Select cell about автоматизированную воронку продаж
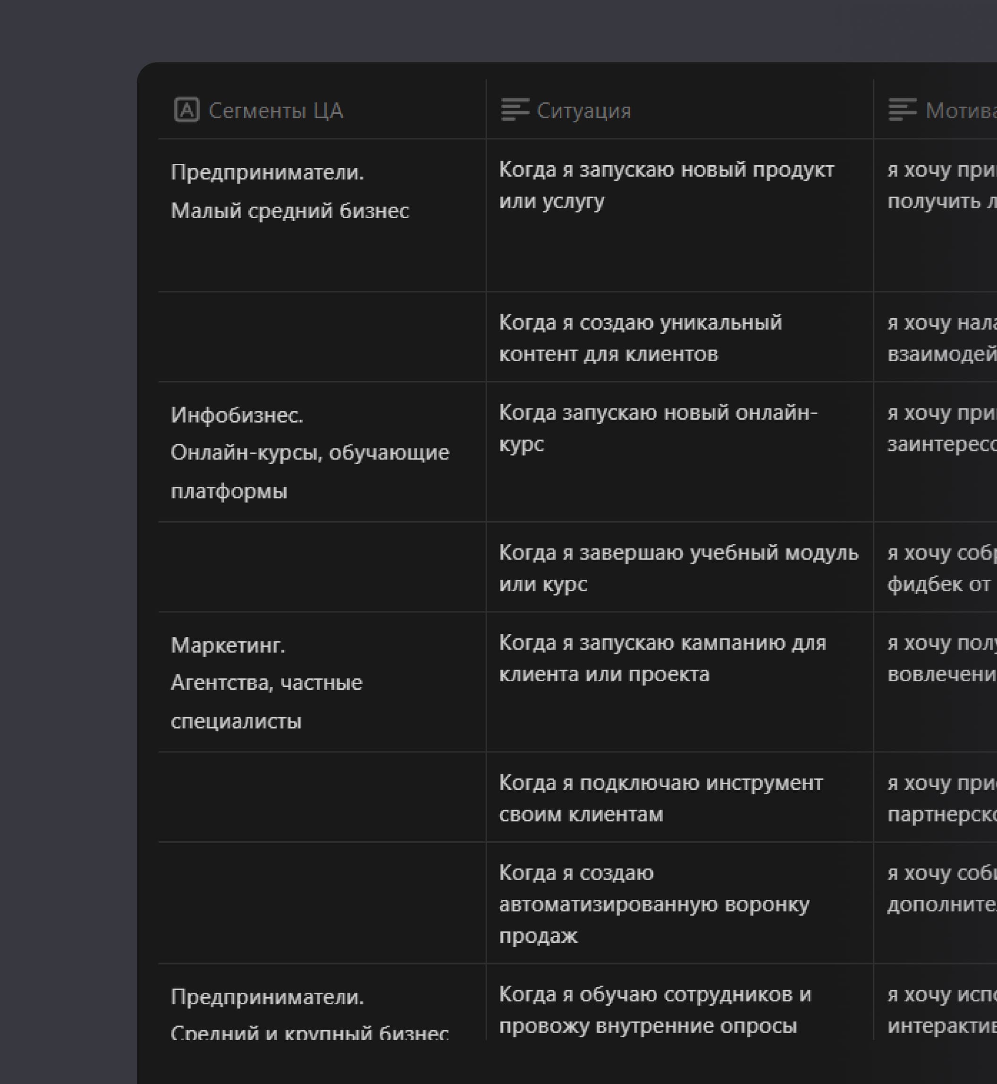The height and width of the screenshot is (1084, 997). click(653, 904)
